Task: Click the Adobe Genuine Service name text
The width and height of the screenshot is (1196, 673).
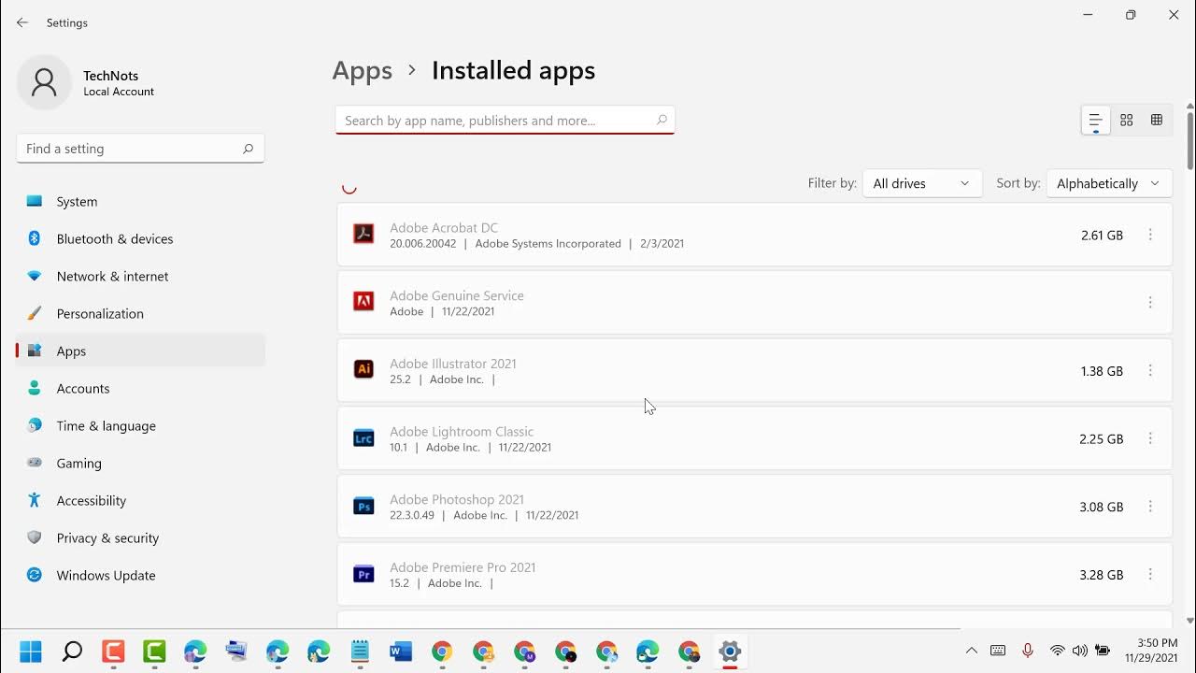Action: 457,295
